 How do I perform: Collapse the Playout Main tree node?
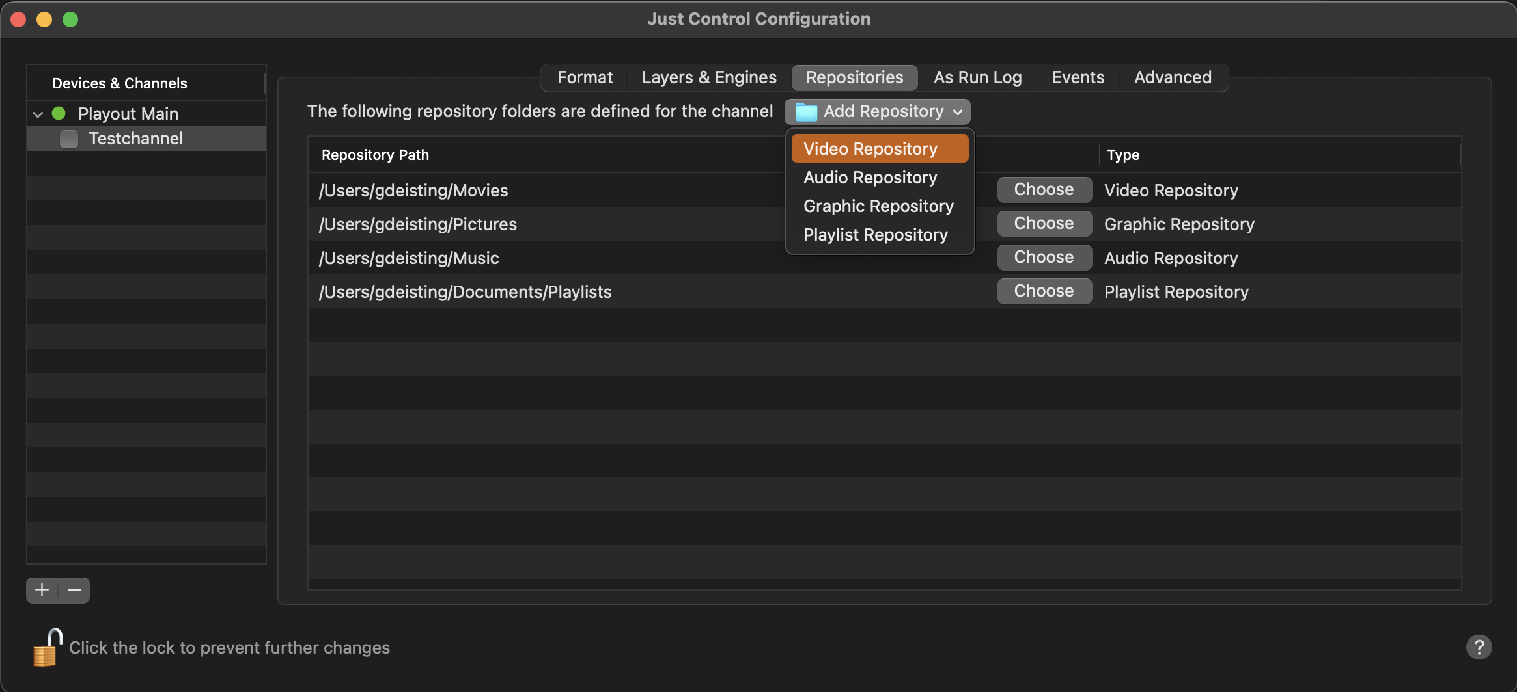[x=38, y=114]
